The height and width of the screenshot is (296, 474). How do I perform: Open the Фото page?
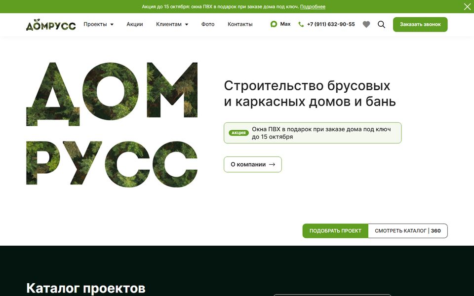[208, 24]
